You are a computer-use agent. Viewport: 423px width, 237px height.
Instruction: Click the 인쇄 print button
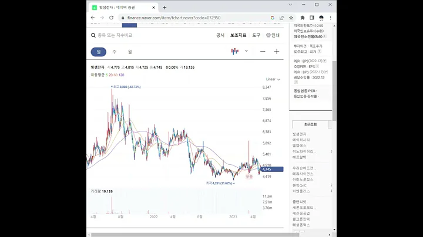point(273,35)
